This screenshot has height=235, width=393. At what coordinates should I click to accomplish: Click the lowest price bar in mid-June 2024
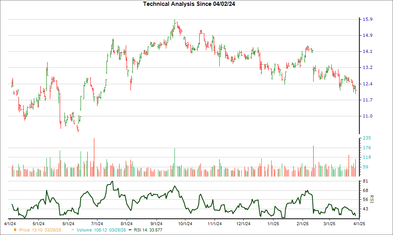pos(78,130)
